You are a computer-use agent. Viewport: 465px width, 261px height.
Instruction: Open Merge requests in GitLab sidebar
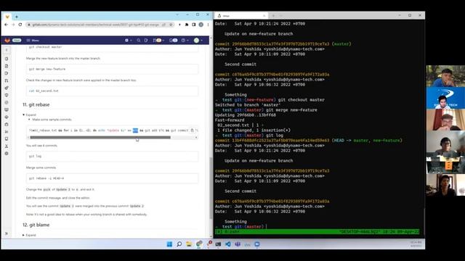tap(7, 80)
